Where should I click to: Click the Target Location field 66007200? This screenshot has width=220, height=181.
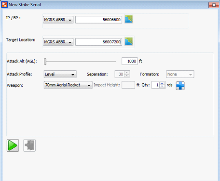pyautogui.click(x=98, y=42)
